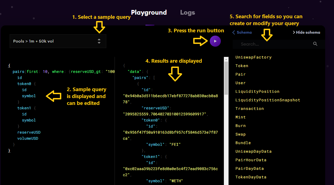The width and height of the screenshot is (334, 185).
Task: Switch to the Logs tab
Action: 187,13
